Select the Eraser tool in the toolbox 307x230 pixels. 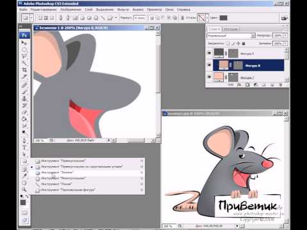pos(24,112)
